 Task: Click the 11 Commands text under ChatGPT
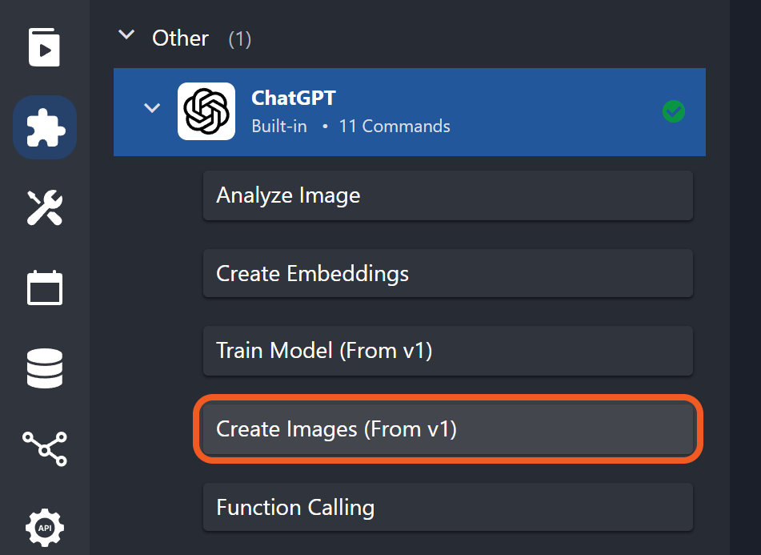[x=394, y=127]
